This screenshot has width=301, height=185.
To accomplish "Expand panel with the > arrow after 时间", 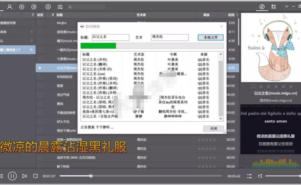I will pyautogui.click(x=237, y=15).
